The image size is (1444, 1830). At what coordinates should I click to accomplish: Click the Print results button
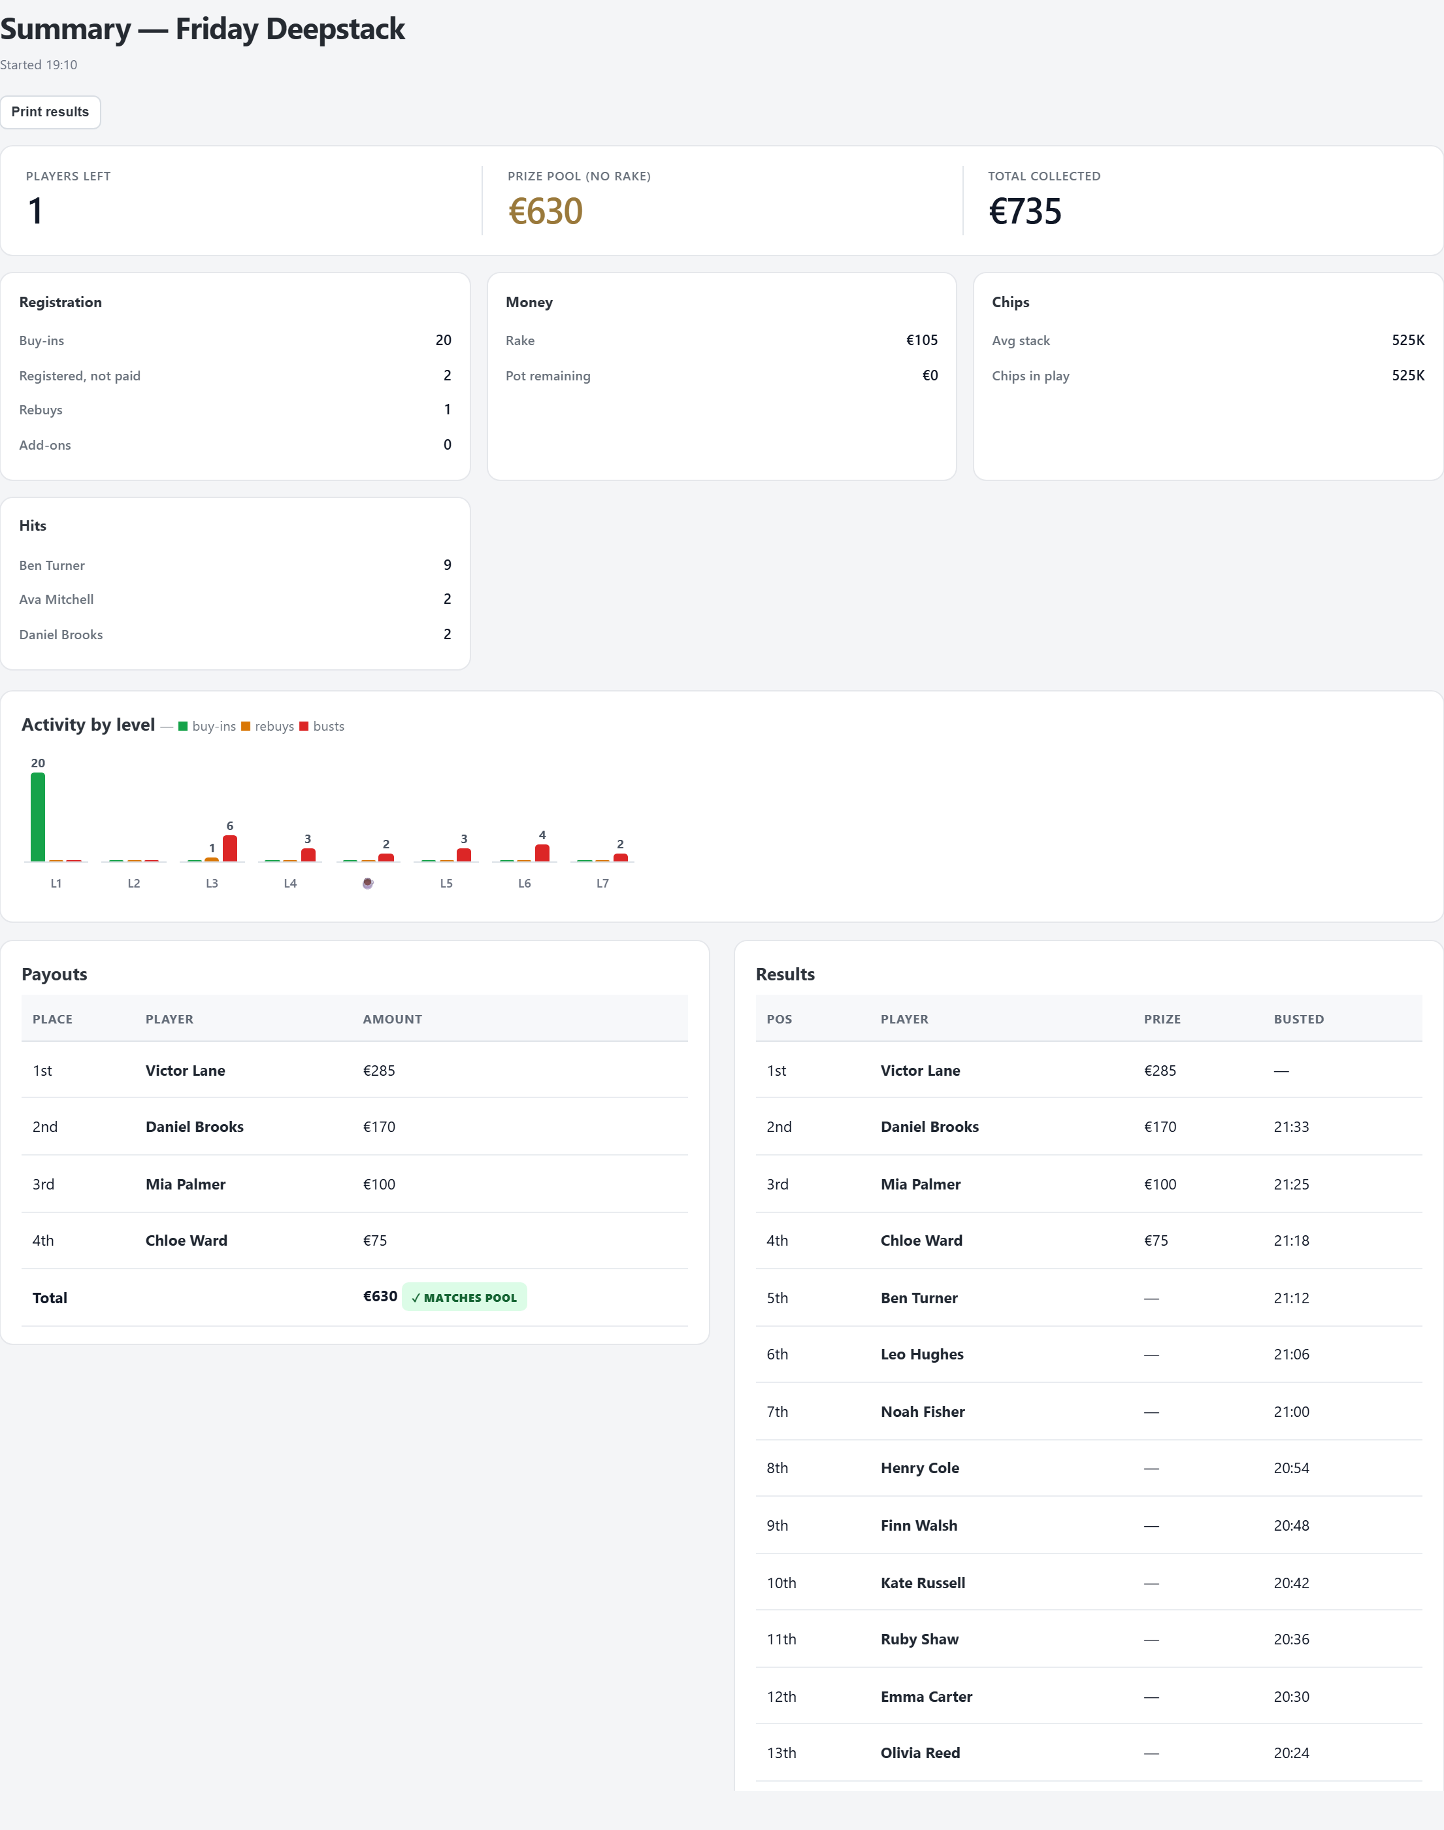[50, 112]
